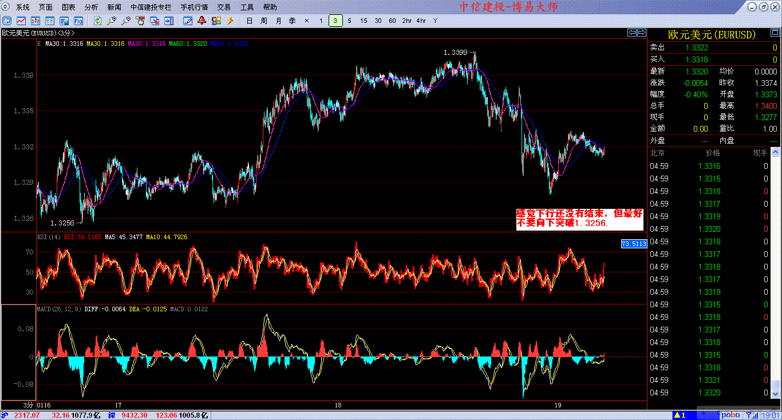
Task: Open the red alarm bell icon
Action: pyautogui.click(x=202, y=21)
